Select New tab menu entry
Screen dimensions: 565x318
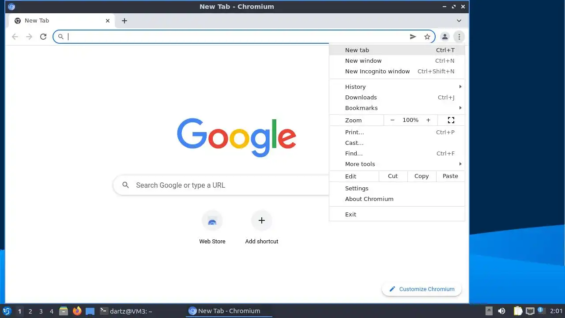click(x=397, y=50)
